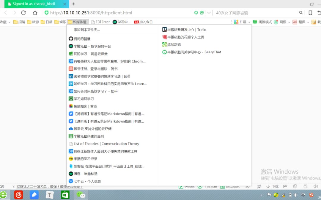Open the 娱乐 bookmark folder
The image size is (321, 200).
60,22
